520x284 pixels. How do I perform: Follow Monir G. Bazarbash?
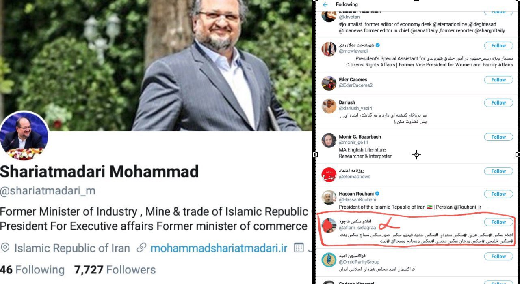point(498,137)
